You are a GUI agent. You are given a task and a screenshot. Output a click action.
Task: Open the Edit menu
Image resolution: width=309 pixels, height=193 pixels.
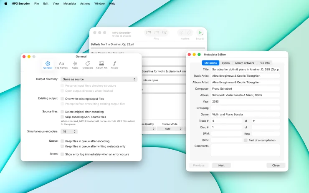tap(46, 3)
